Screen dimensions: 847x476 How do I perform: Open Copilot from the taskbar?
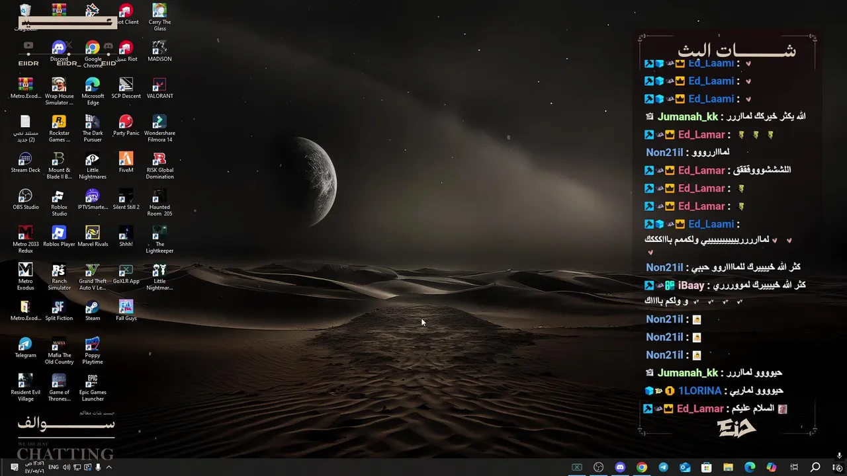click(x=772, y=467)
